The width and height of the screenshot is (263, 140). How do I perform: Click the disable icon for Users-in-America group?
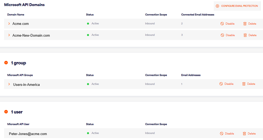221,84
